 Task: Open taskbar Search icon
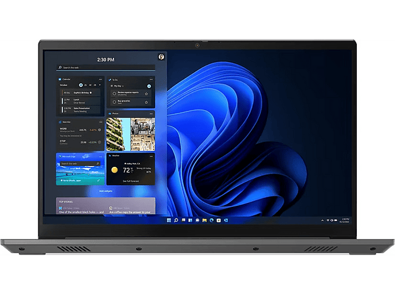click(x=176, y=220)
